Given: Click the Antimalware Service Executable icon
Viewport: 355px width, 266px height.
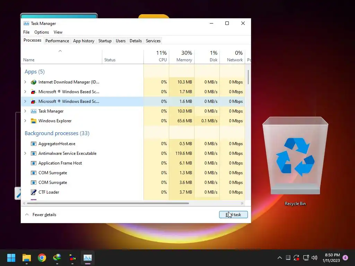Looking at the screenshot, I should (34, 153).
